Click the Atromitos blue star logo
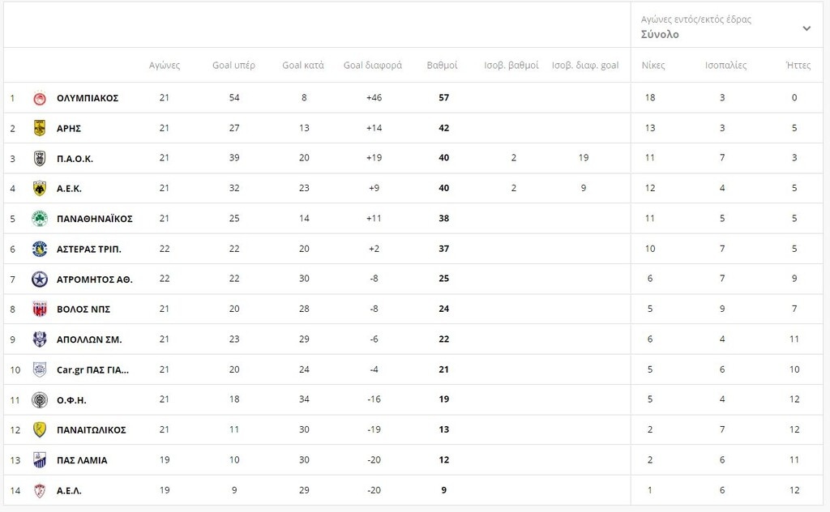The width and height of the screenshot is (830, 512). [40, 279]
